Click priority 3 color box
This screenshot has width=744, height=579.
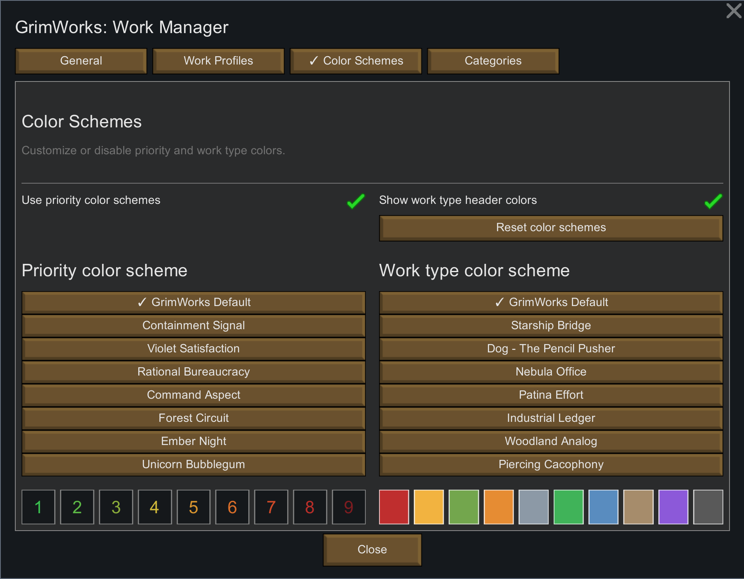116,507
